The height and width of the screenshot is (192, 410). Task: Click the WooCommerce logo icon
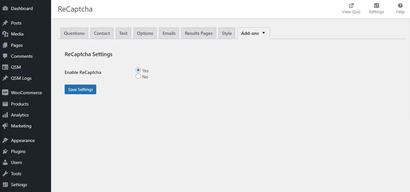coord(5,93)
